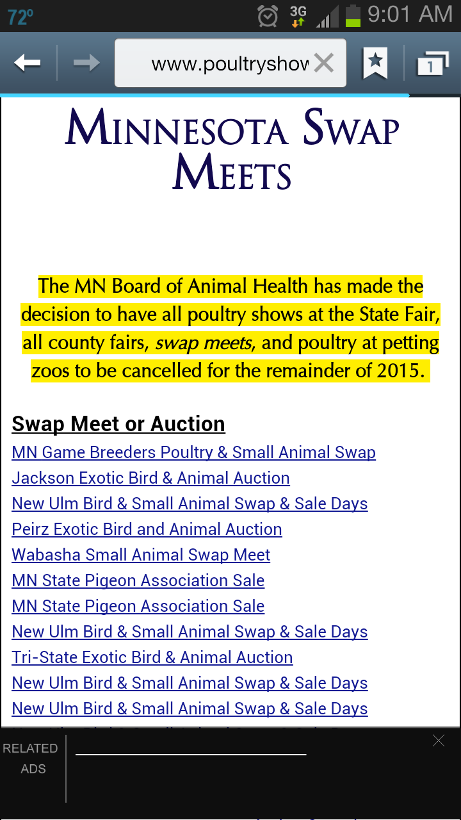Open Tri-State Exotic Bird & Animal Auction
The image size is (461, 820).
[x=152, y=658]
